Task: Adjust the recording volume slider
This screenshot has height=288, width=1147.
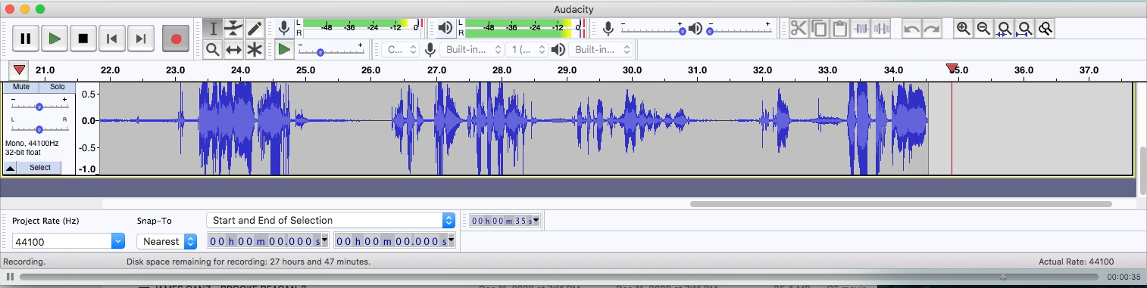Action: (x=653, y=29)
